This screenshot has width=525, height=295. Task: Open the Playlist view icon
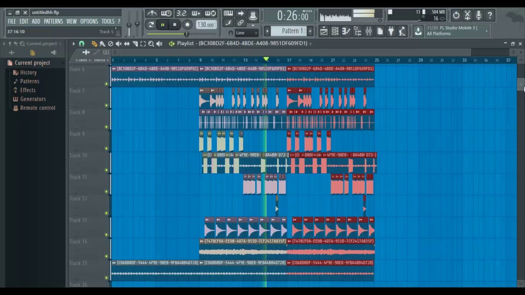[324, 31]
